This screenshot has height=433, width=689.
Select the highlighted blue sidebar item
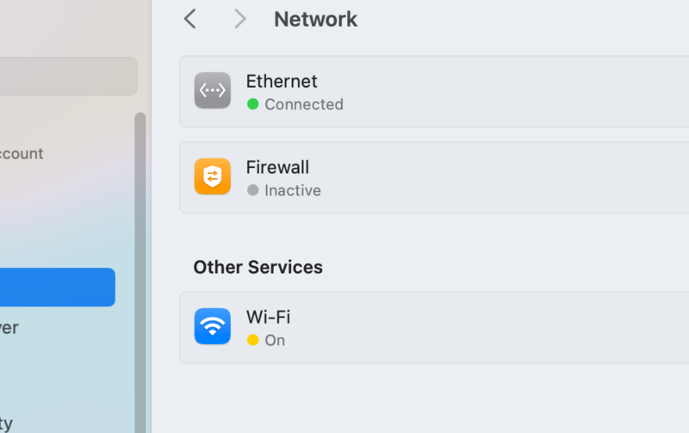point(56,287)
